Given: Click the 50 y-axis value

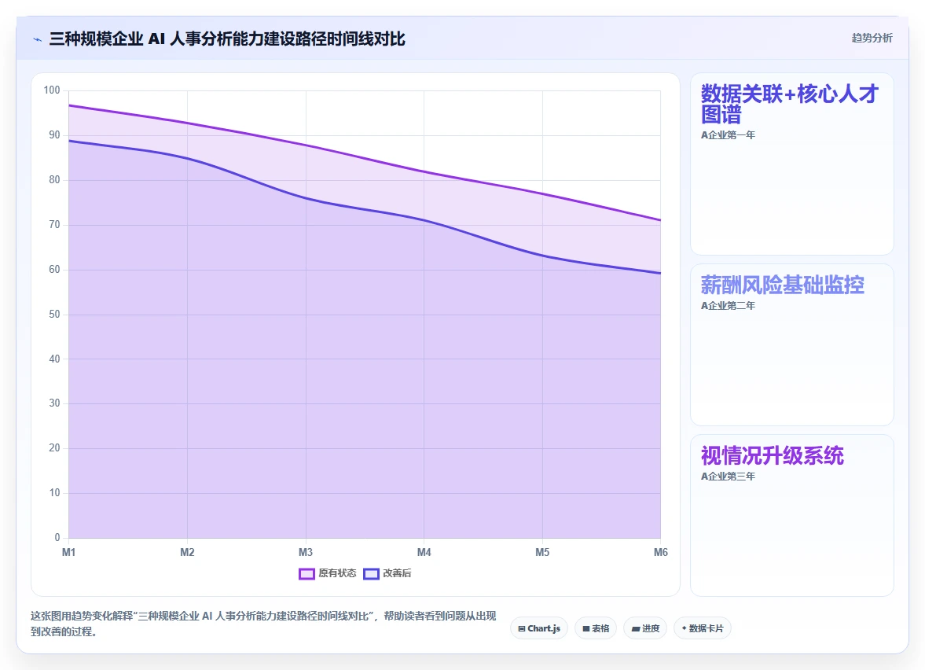Looking at the screenshot, I should 54,314.
